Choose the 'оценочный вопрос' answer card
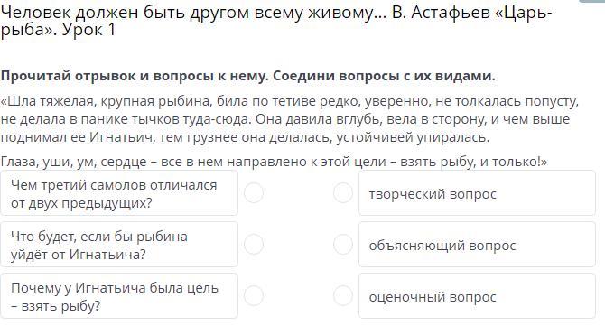This screenshot has height=335, width=605. [478, 296]
